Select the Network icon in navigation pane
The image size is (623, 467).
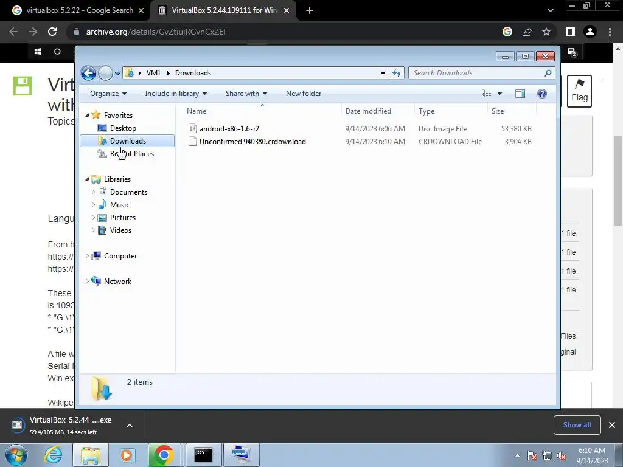[x=96, y=281]
